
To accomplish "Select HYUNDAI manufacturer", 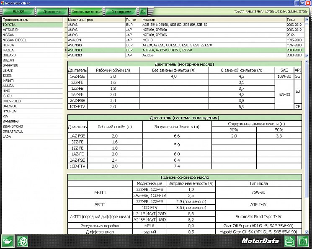I will (32, 111).
